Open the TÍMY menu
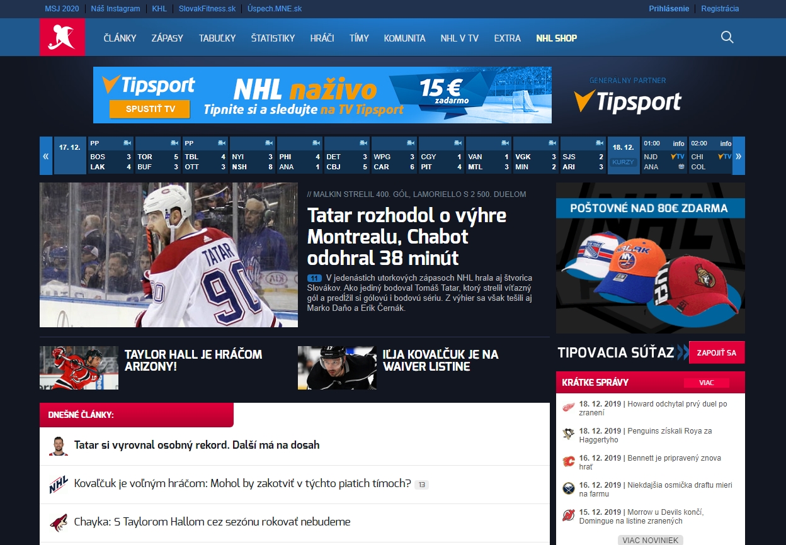Image resolution: width=786 pixels, height=545 pixels. (x=359, y=38)
